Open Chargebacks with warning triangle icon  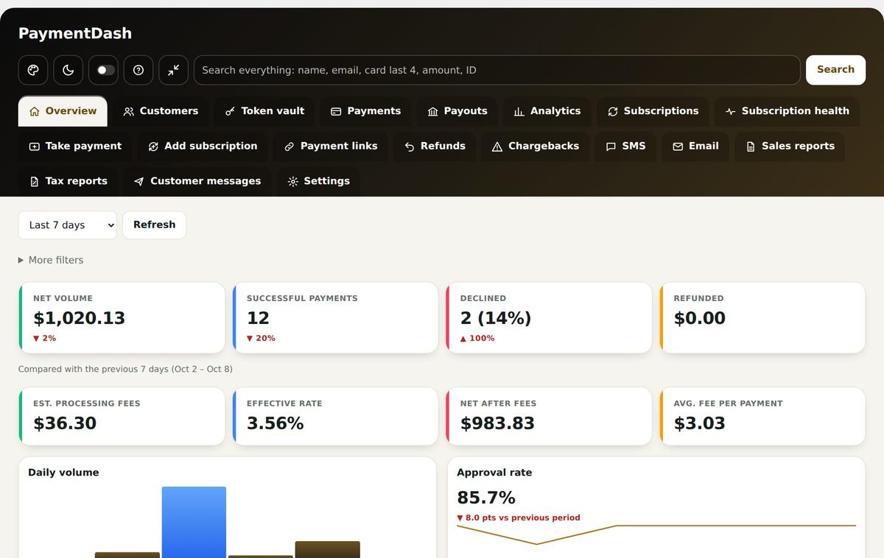click(x=535, y=146)
